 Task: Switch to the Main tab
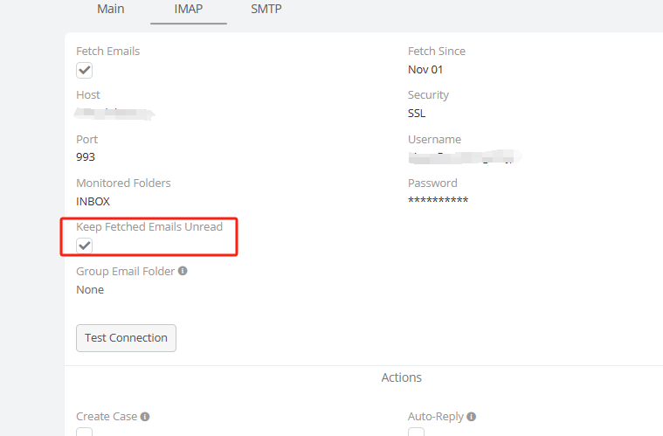(109, 9)
